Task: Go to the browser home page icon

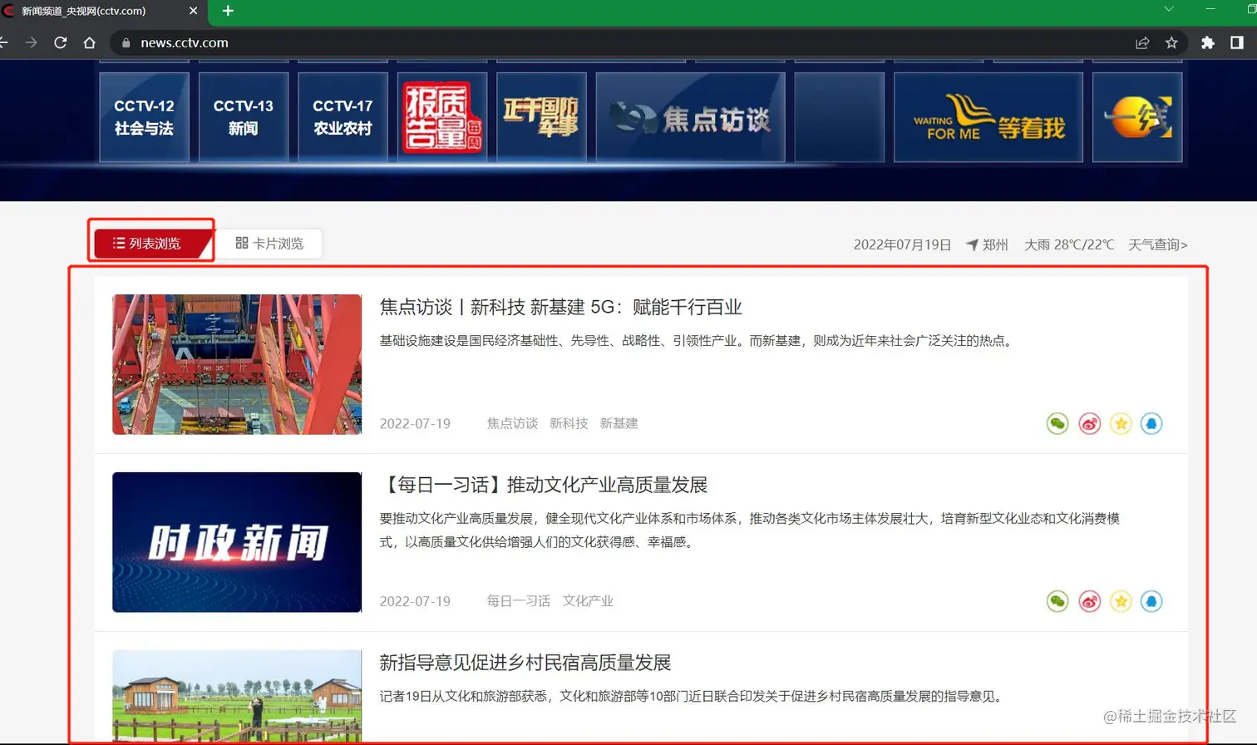Action: [90, 42]
